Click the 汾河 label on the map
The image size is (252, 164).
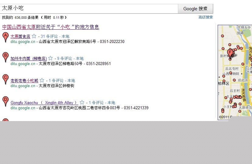240,33
